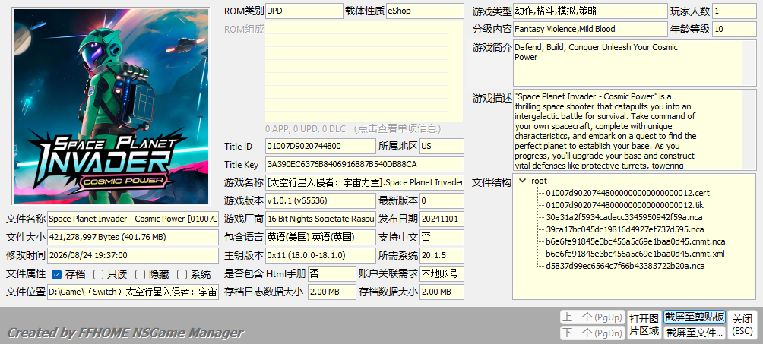
Task: Click the 游戏厂商 field 16 Bit Nights
Action: tap(321, 219)
